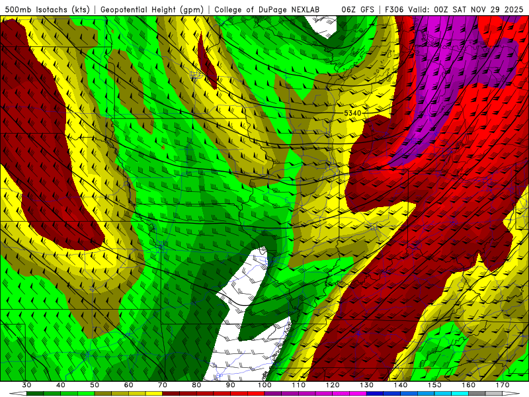Click first purple colorbar segment after 100
Viewport: 529px width, 397px height.
point(273,394)
